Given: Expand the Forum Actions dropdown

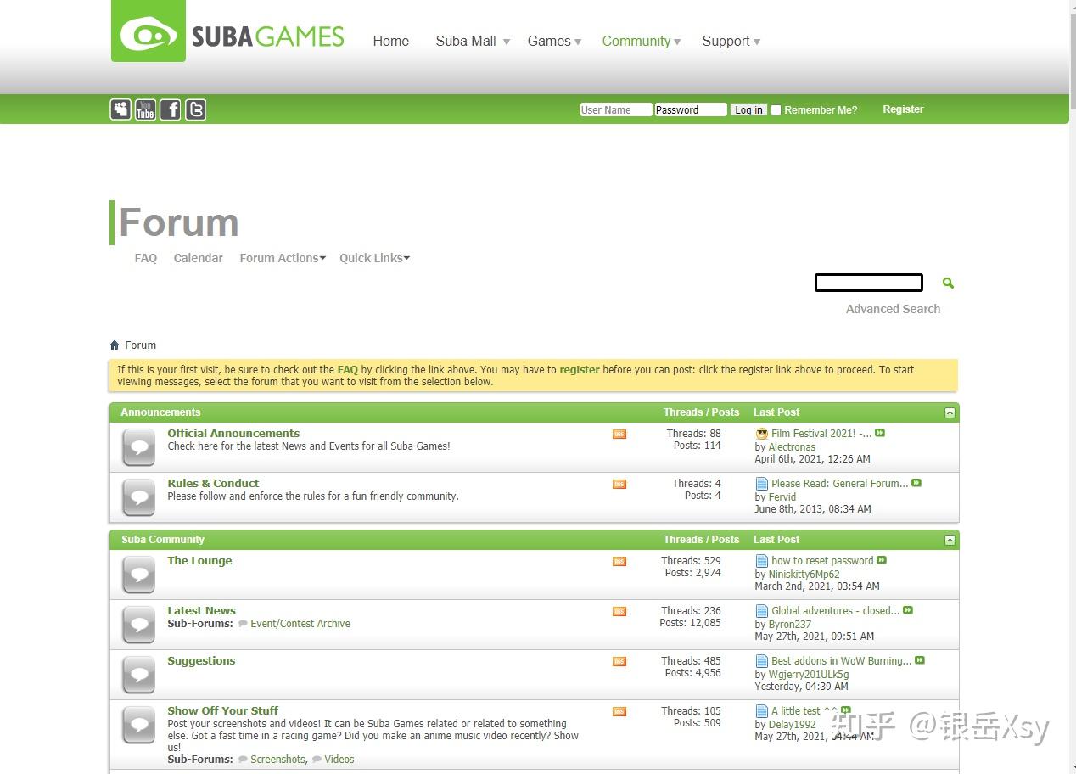Looking at the screenshot, I should click(x=282, y=258).
